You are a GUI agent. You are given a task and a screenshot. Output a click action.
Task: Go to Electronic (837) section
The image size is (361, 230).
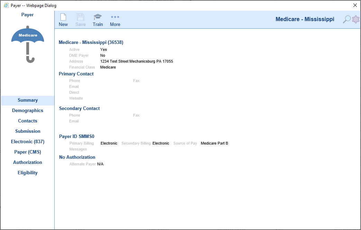click(x=28, y=141)
